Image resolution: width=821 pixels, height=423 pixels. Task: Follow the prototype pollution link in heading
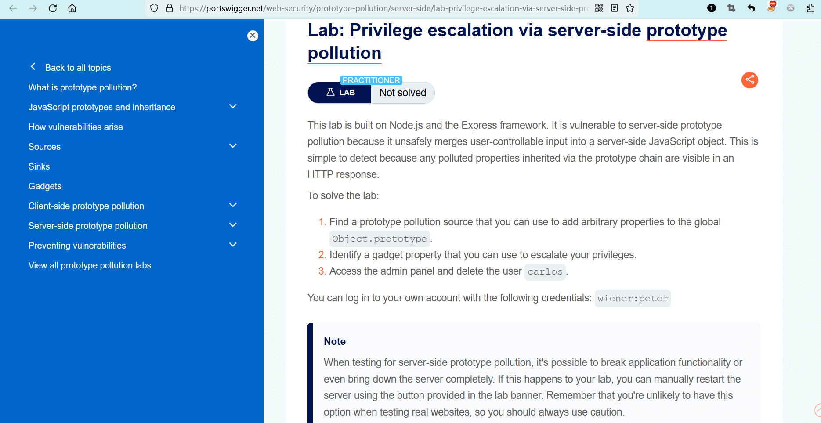tap(687, 31)
